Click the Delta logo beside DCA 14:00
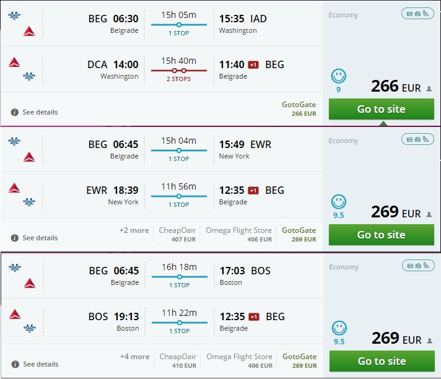 pos(14,62)
